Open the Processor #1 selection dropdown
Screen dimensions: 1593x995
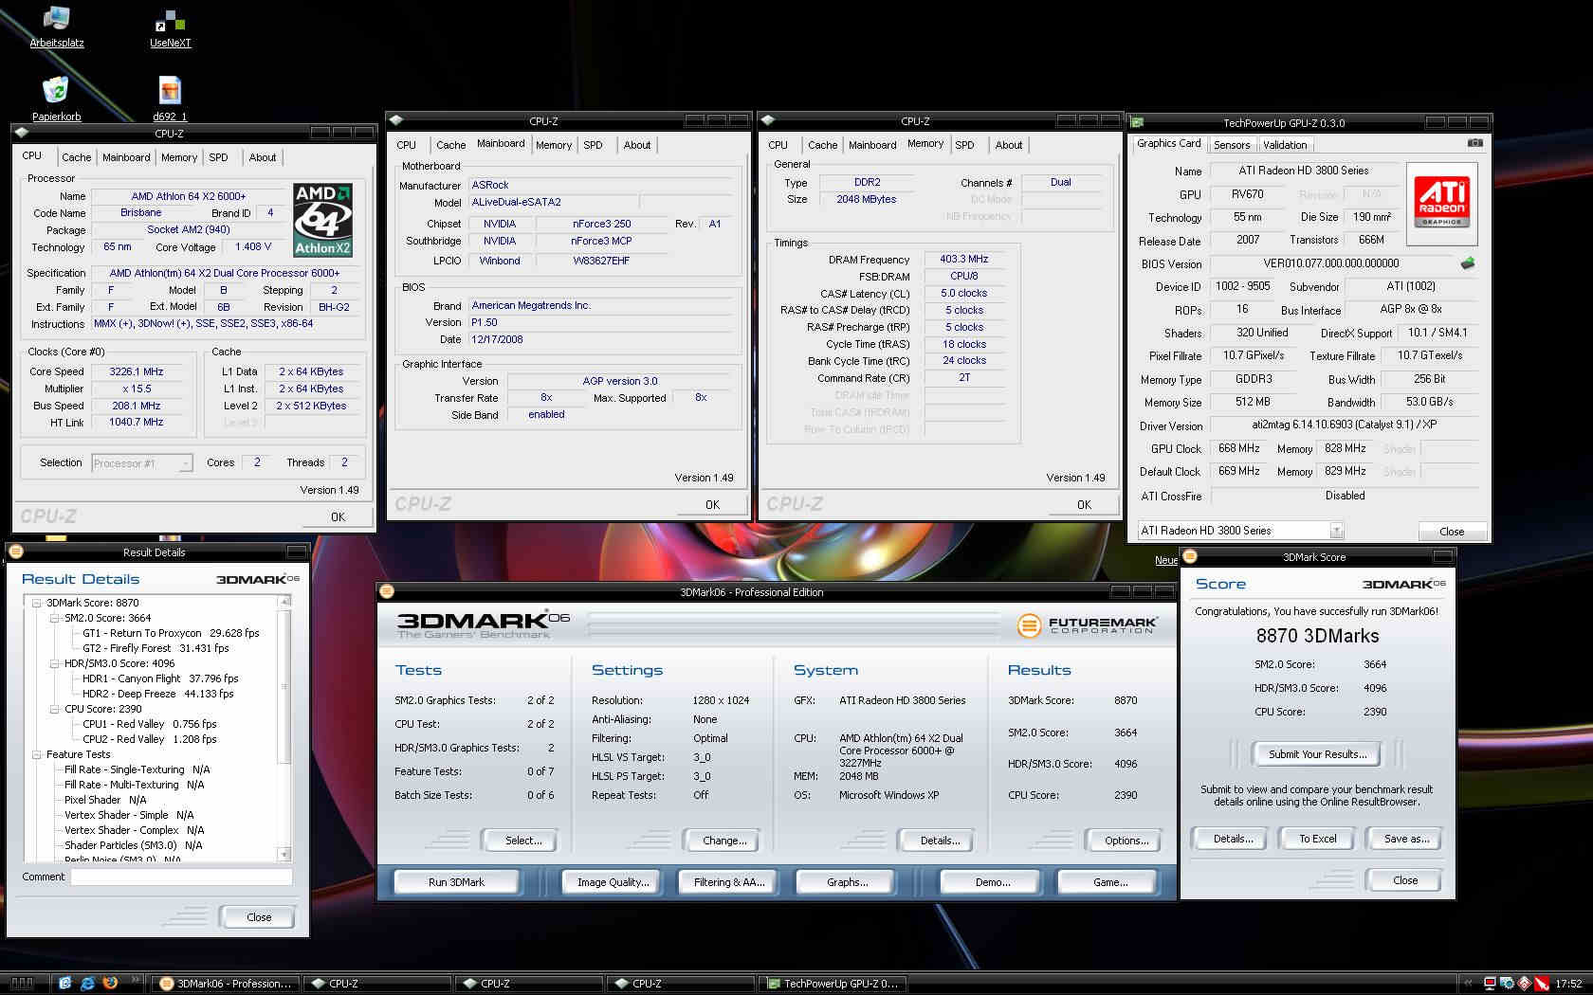click(185, 463)
